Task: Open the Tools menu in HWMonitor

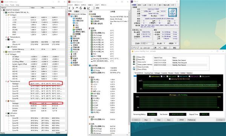Action: click(12, 5)
